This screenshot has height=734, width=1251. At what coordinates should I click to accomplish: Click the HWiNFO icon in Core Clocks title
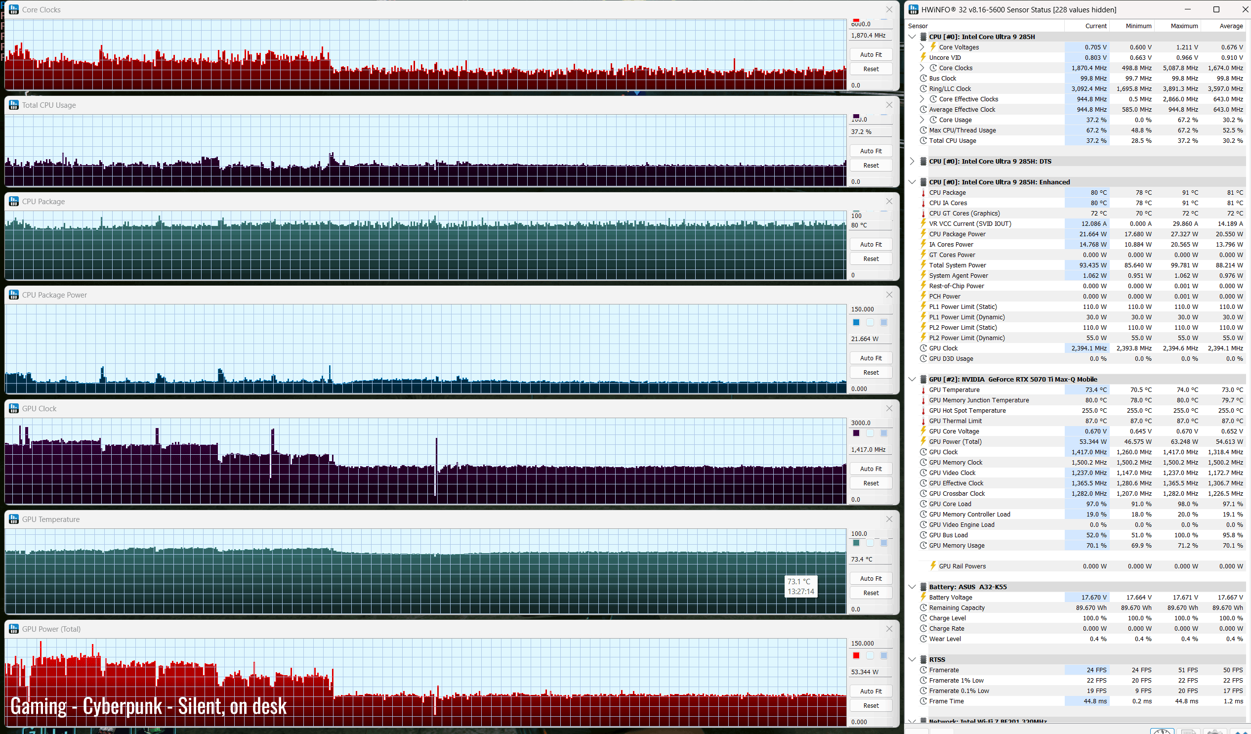pyautogui.click(x=14, y=9)
